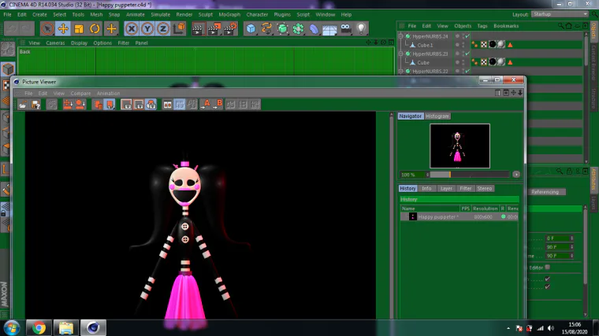Viewport: 599px width, 336px height.
Task: Open the Stereo tab
Action: (x=485, y=188)
